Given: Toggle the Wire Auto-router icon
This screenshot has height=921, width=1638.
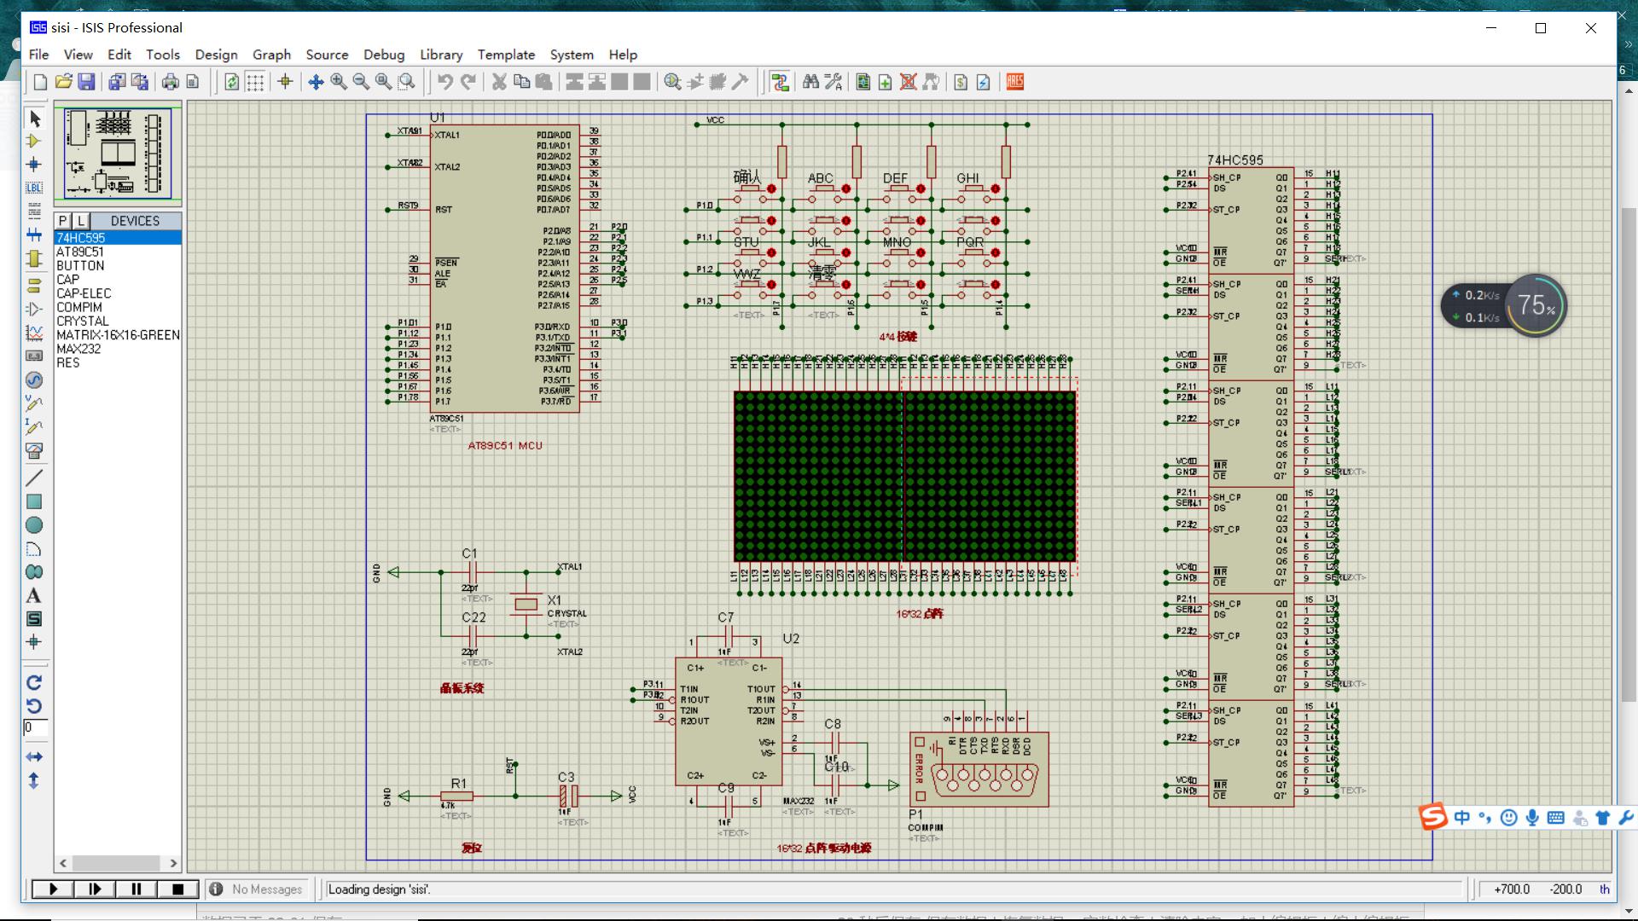Looking at the screenshot, I should [x=780, y=82].
